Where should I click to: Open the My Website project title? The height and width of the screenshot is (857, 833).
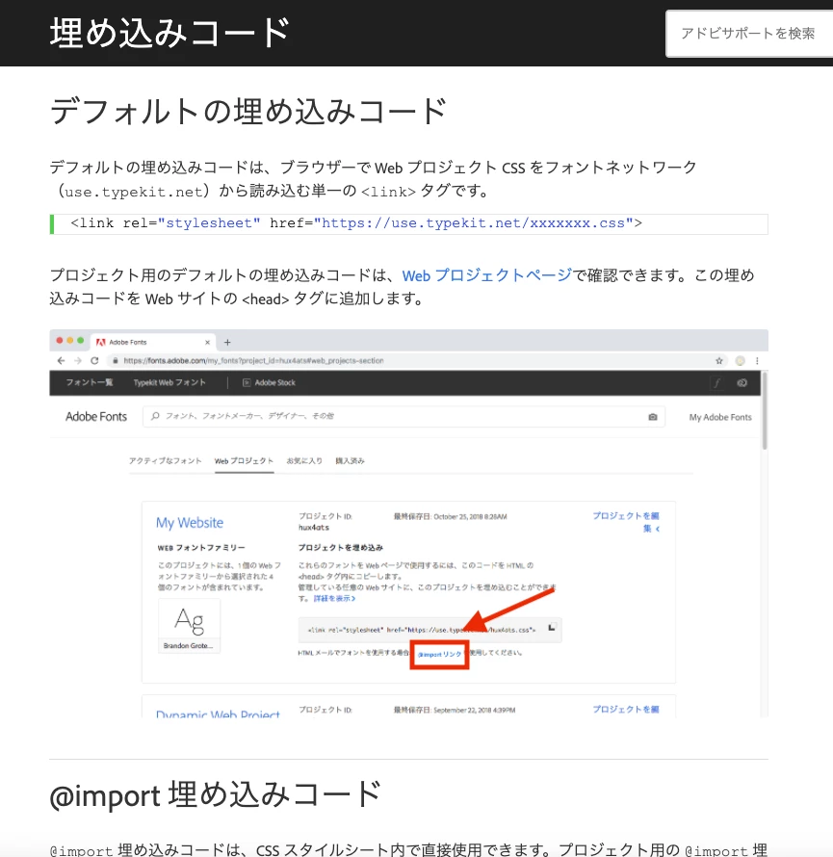pos(190,523)
